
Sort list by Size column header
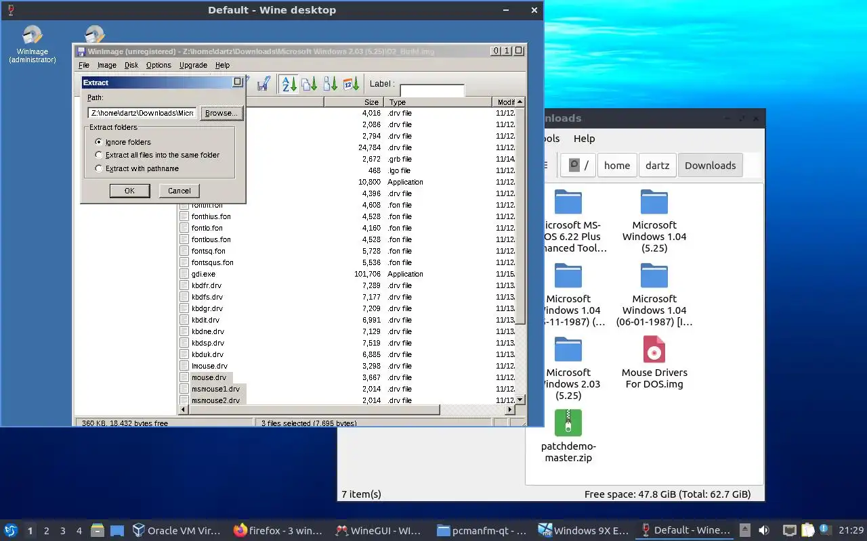[x=353, y=102]
